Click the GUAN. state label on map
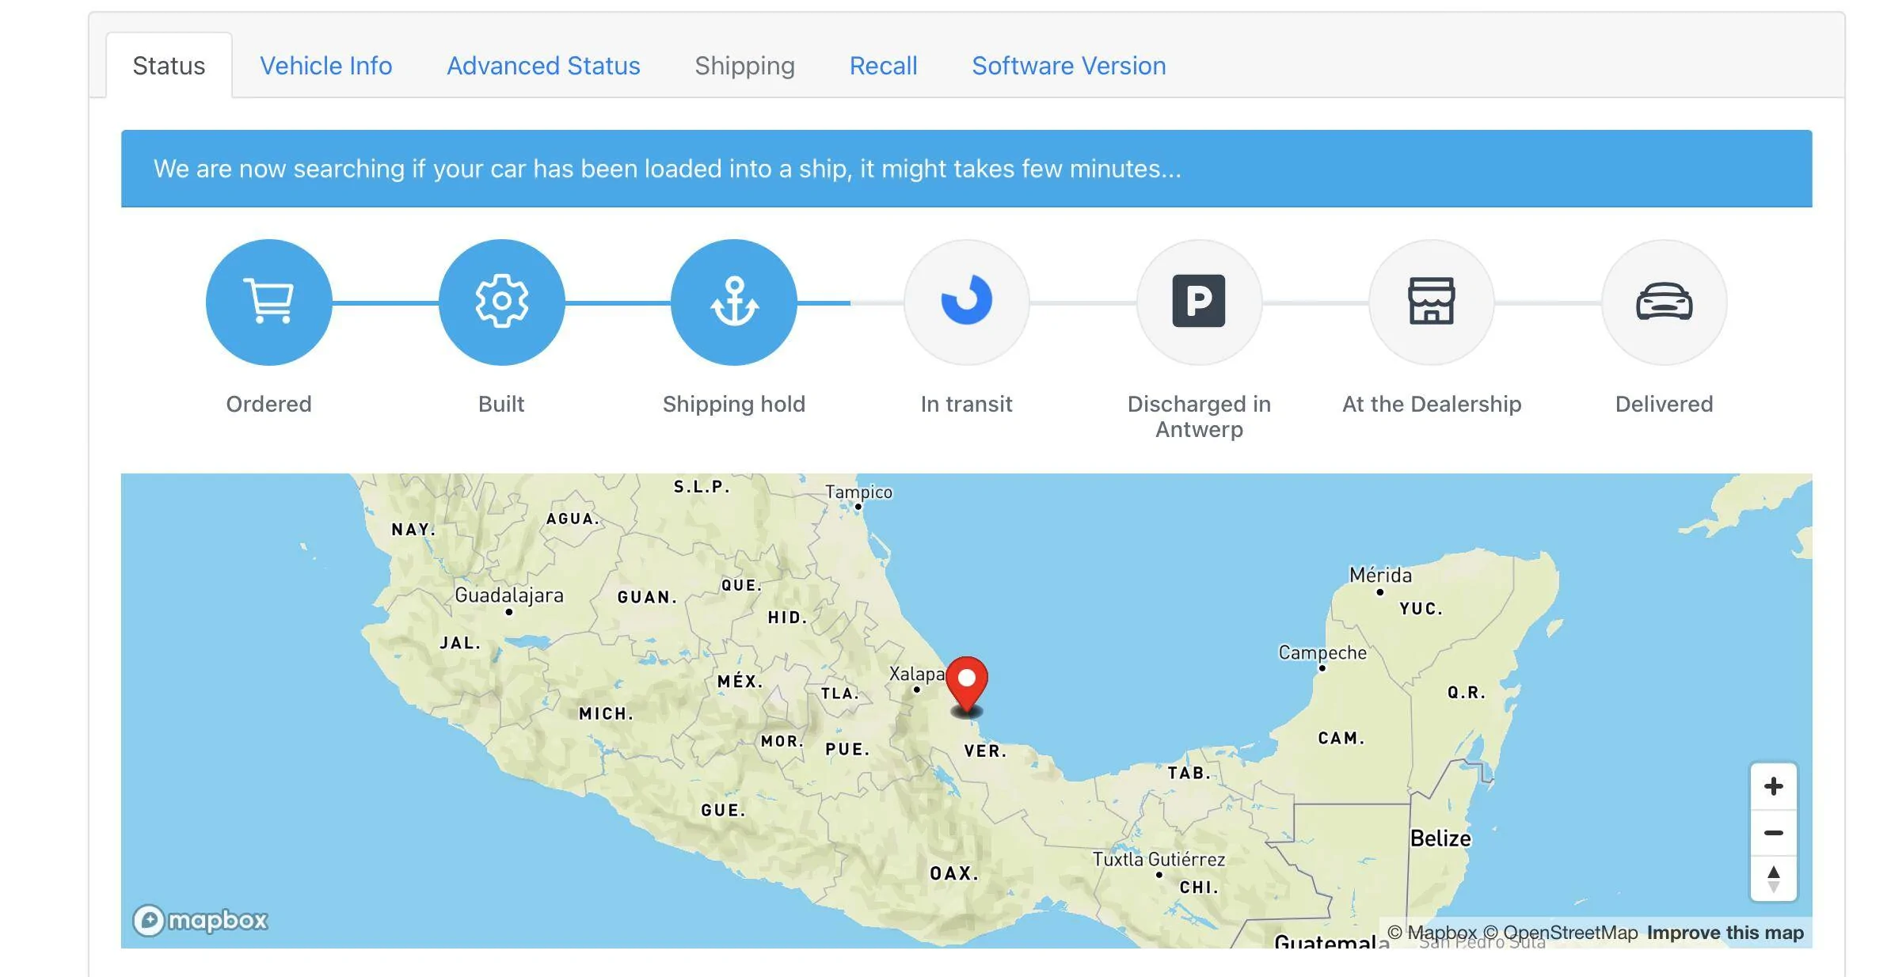The width and height of the screenshot is (1891, 977). [x=647, y=597]
